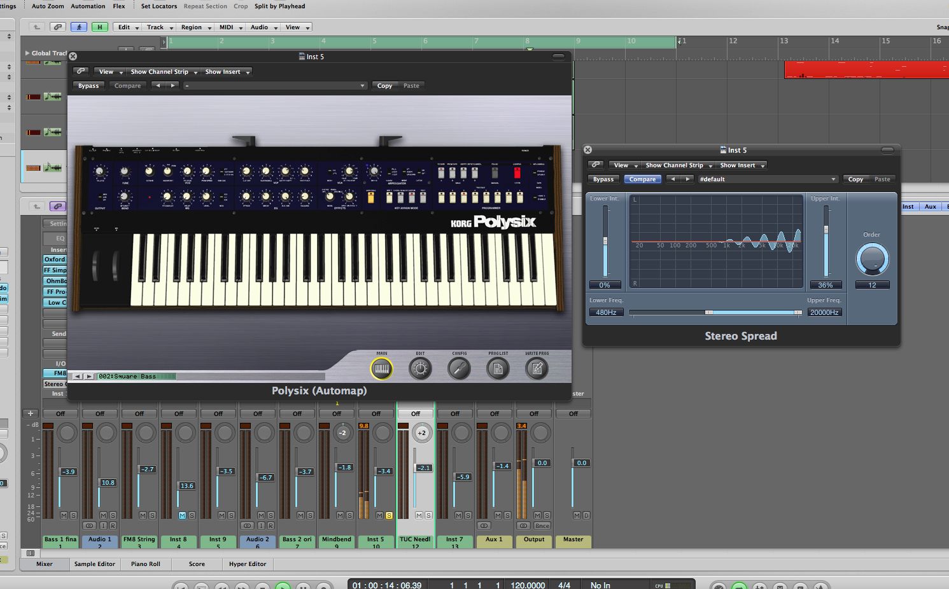Expand the Global Tracks disclosure triangle
Image resolution: width=949 pixels, height=589 pixels.
pyautogui.click(x=27, y=53)
